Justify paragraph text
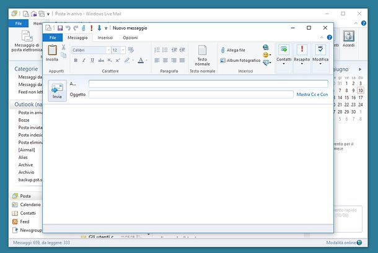Viewport: 378px width, 253px height. tap(182, 60)
